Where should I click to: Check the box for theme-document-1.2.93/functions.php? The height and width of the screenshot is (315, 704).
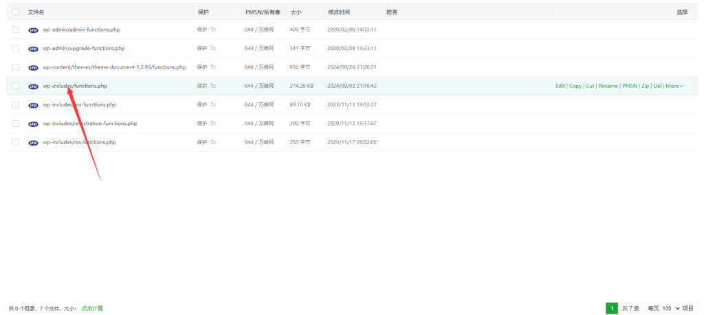point(16,67)
